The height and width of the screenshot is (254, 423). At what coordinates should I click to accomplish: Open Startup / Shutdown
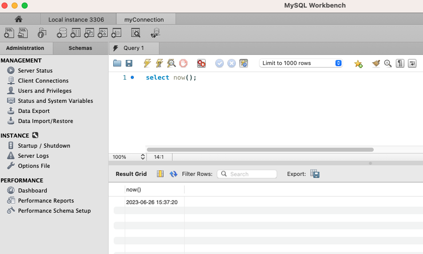(x=44, y=146)
